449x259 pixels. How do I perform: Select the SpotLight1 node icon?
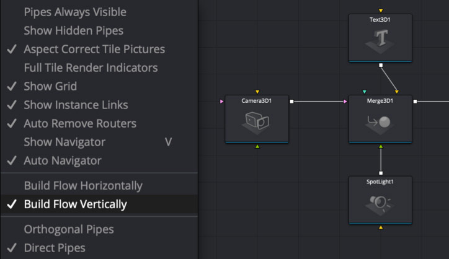coord(381,204)
